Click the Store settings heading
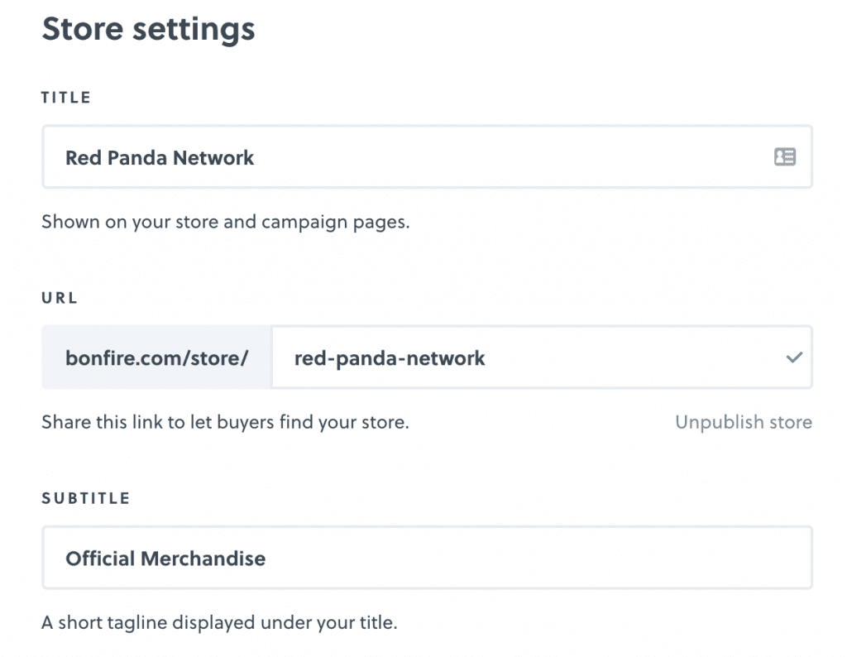847x657 pixels. pyautogui.click(x=149, y=29)
